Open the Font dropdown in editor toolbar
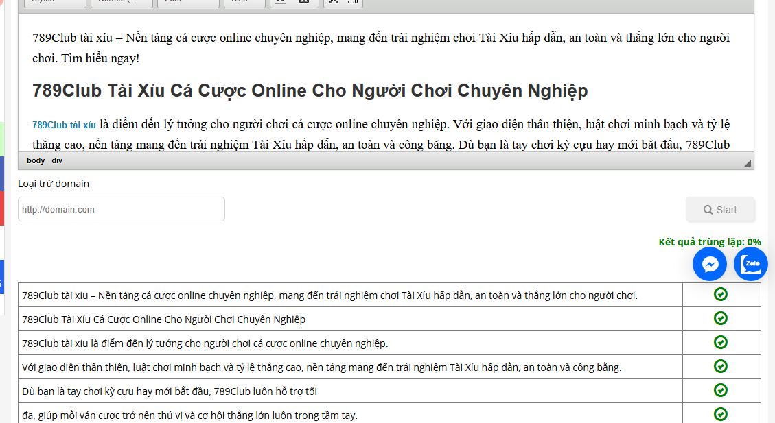The image size is (775, 423). 187,2
